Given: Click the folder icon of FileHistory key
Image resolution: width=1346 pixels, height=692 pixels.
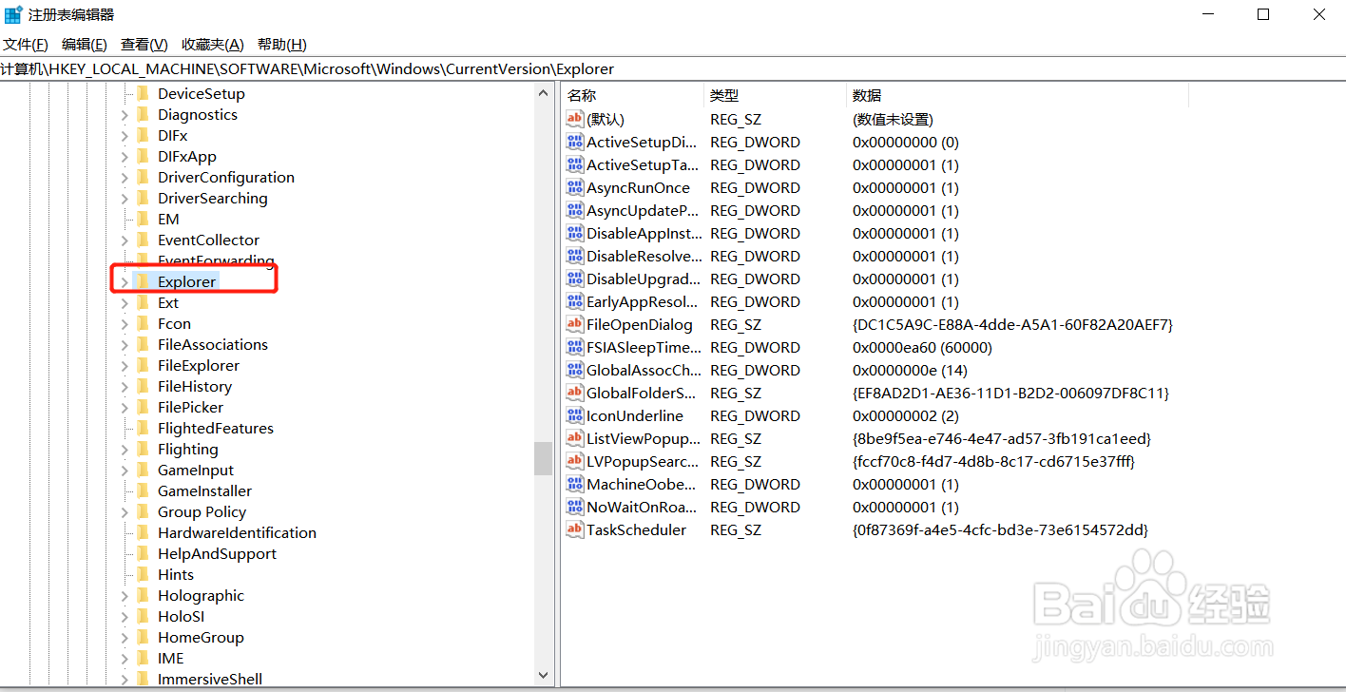Looking at the screenshot, I should (143, 386).
